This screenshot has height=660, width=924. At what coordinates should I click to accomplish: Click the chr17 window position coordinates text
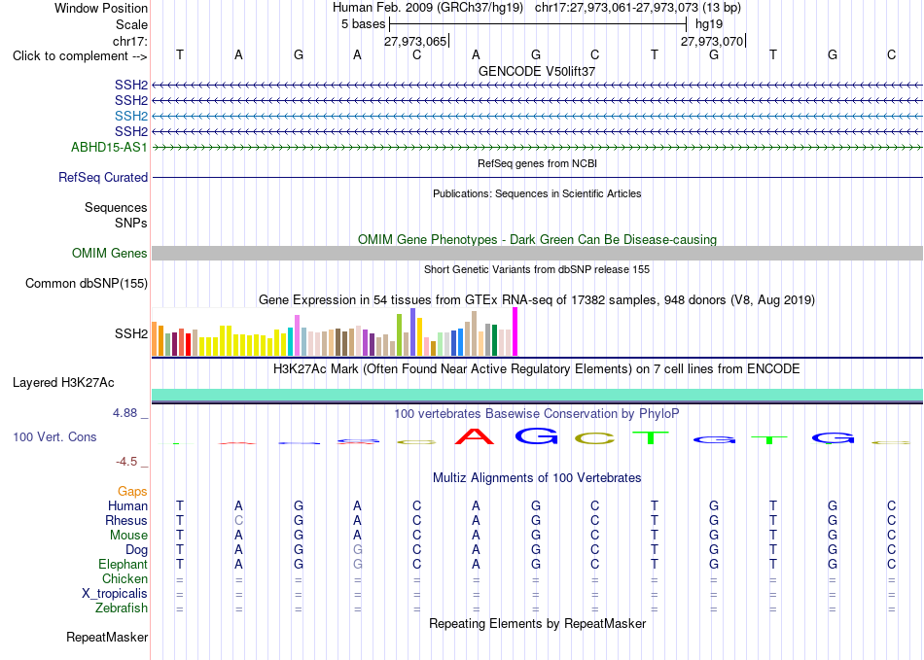tap(638, 8)
